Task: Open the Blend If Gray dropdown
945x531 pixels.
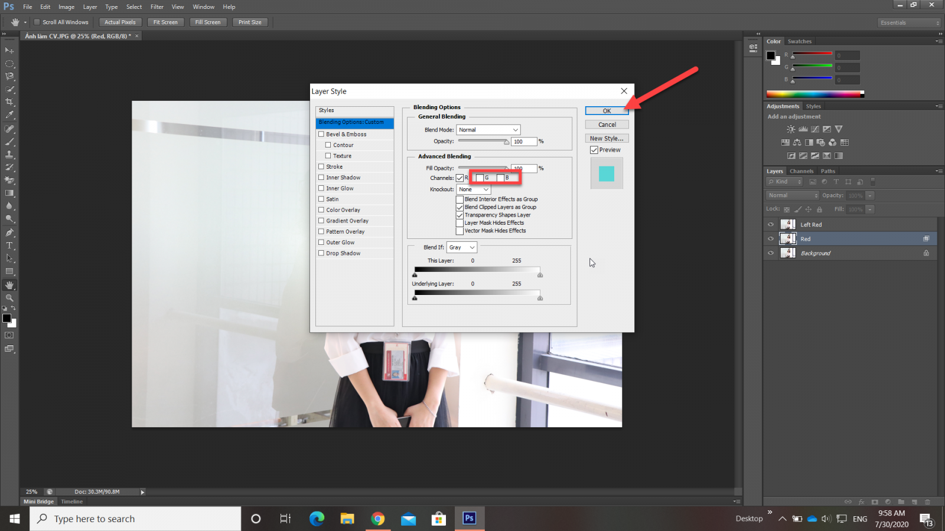Action: (461, 247)
